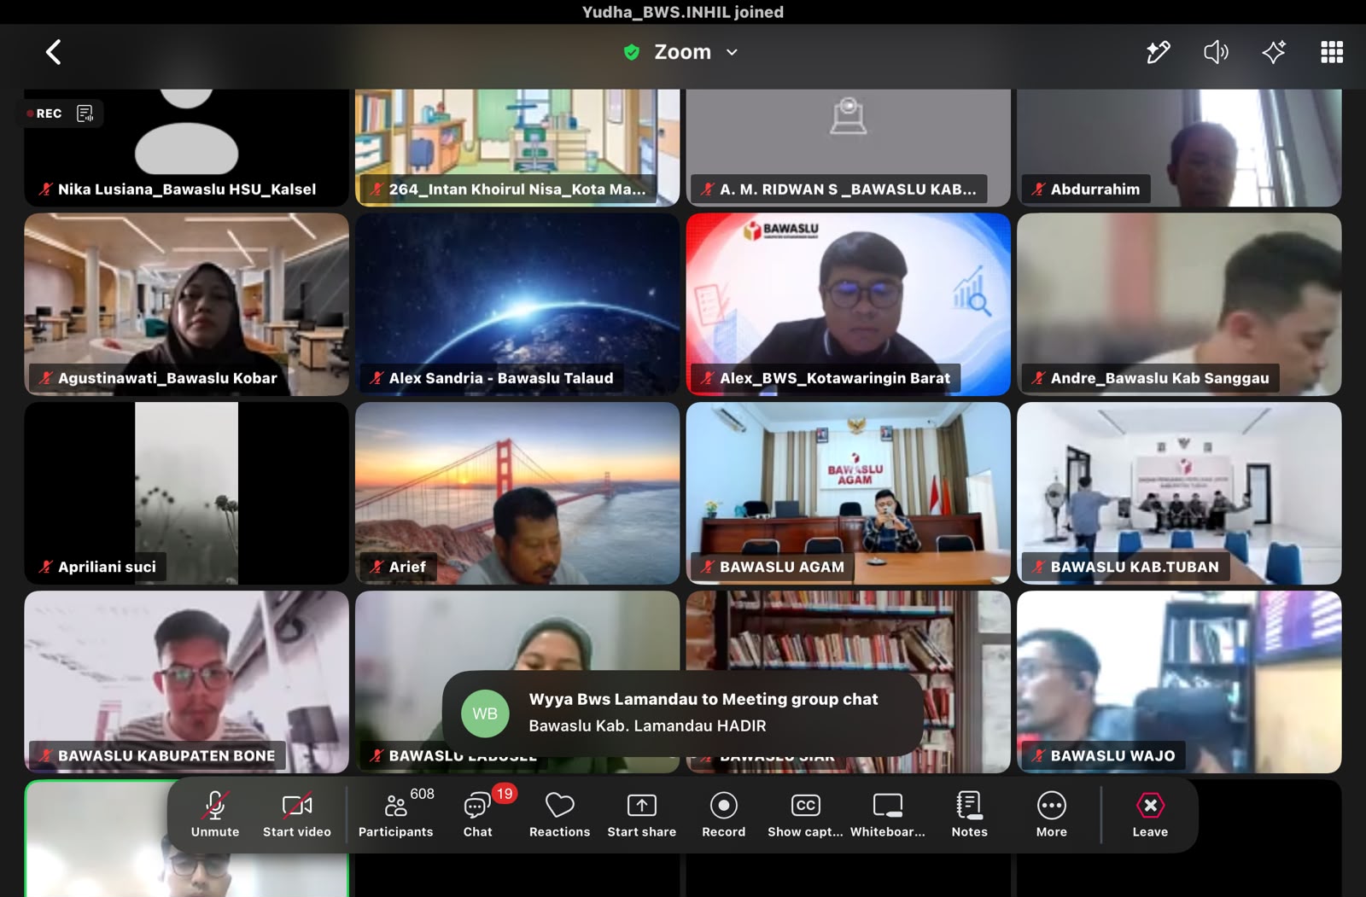The height and width of the screenshot is (897, 1366).
Task: Unmute the microphone
Action: point(215,814)
